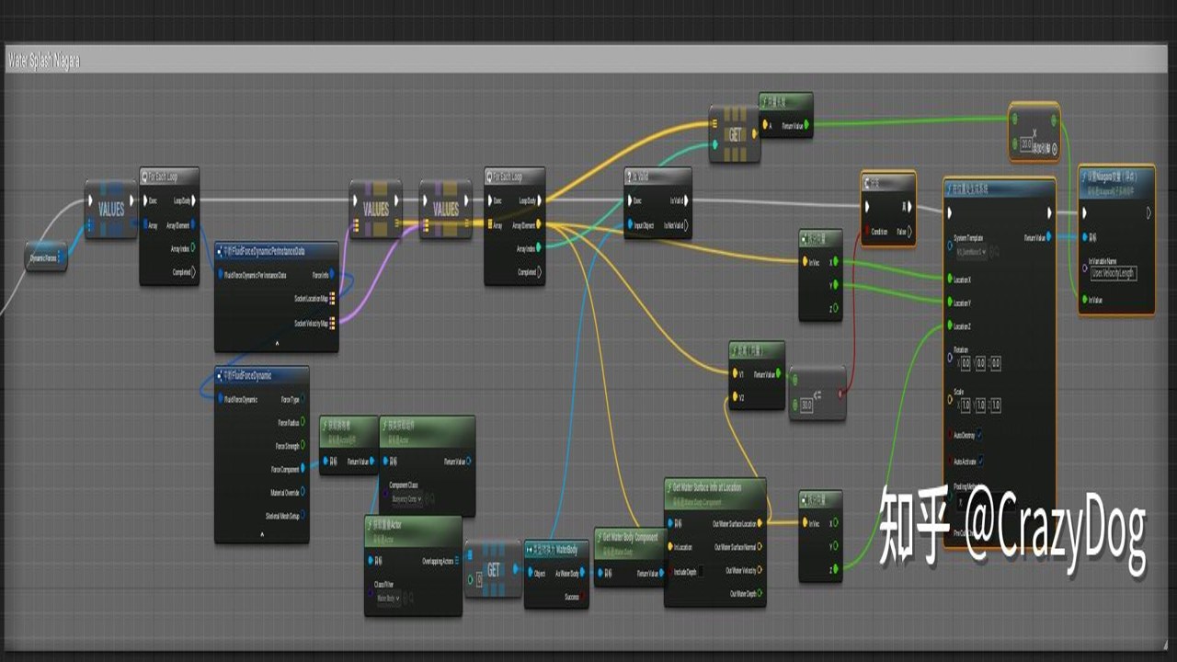Viewport: 1177px width, 662px height.
Task: Open the Component Class dropdown
Action: coord(406,498)
